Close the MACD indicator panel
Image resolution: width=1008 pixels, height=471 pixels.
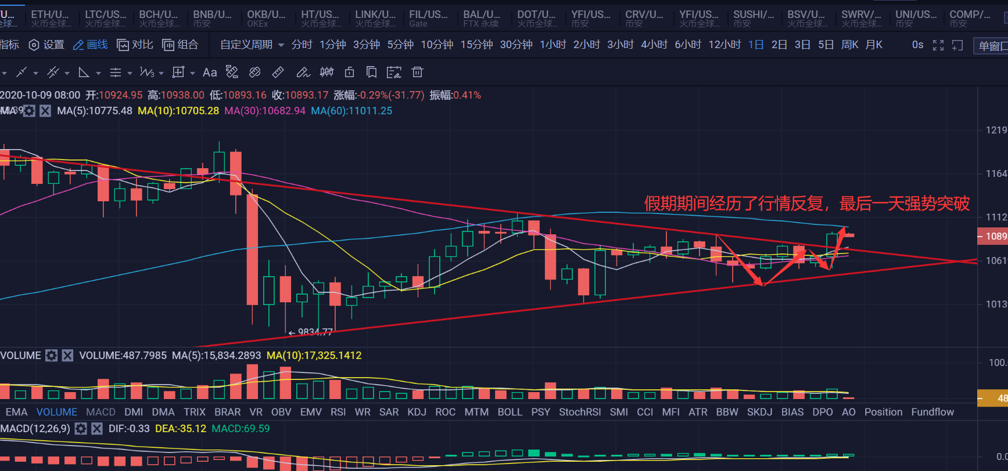[x=97, y=429]
